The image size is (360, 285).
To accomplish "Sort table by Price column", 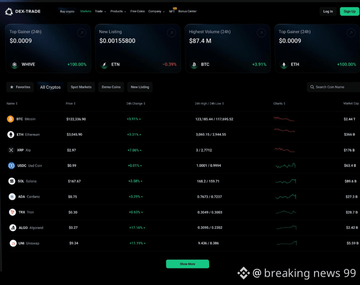I will click(x=71, y=104).
